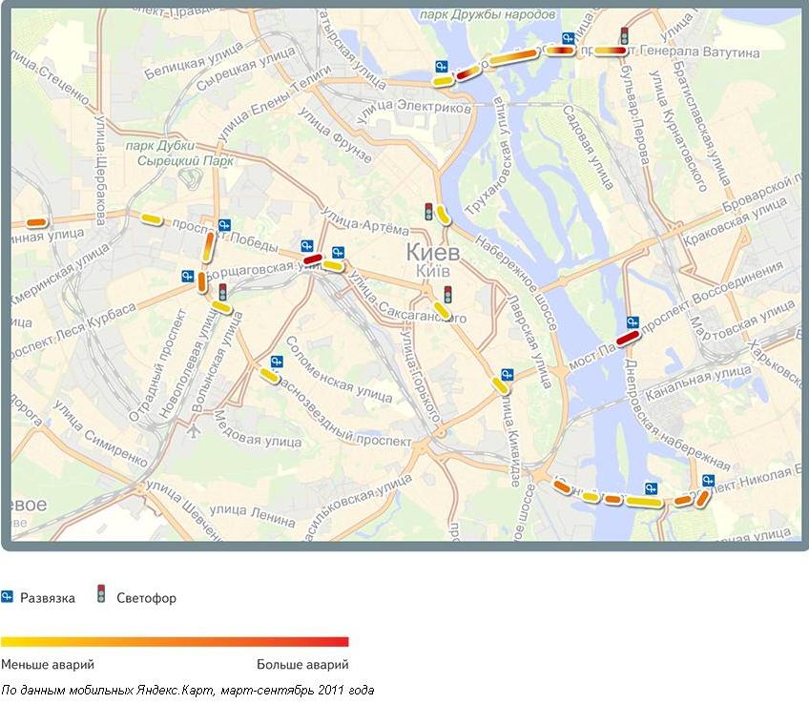Screen dimensions: 809x704
Task: Select interchange icon at улица Киквидзе
Action: [508, 375]
